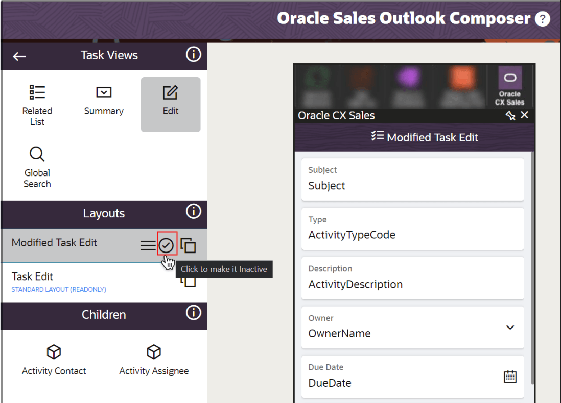The image size is (561, 403).
Task: Click the Type ActivityTypeCode field
Action: point(413,229)
